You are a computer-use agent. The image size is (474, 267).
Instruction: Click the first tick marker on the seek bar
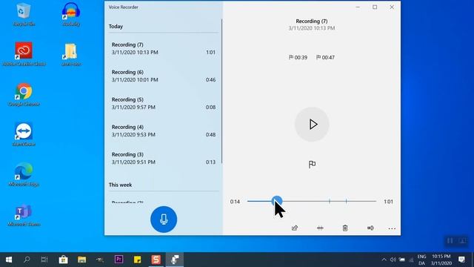click(x=330, y=201)
